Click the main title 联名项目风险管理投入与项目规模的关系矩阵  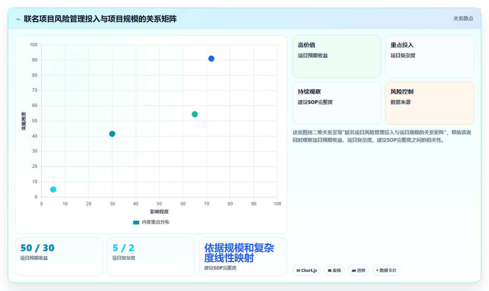pos(100,19)
